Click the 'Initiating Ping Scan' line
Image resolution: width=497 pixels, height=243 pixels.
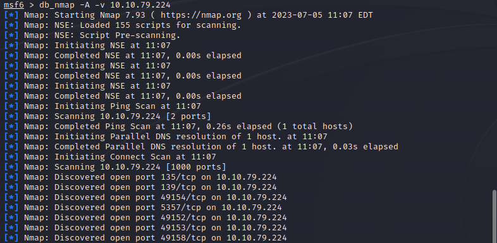click(x=102, y=106)
